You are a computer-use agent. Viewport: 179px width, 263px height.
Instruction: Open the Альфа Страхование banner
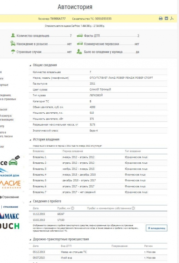click(x=10, y=197)
